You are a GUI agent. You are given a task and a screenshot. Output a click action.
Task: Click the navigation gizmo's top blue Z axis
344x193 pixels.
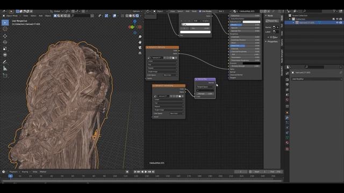coord(135,21)
